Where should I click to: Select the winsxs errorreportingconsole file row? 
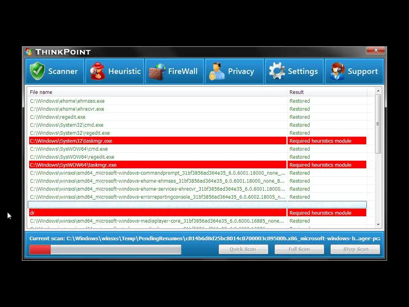pos(197,197)
